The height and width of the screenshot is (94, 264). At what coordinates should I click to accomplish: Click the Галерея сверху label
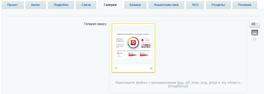[96, 24]
